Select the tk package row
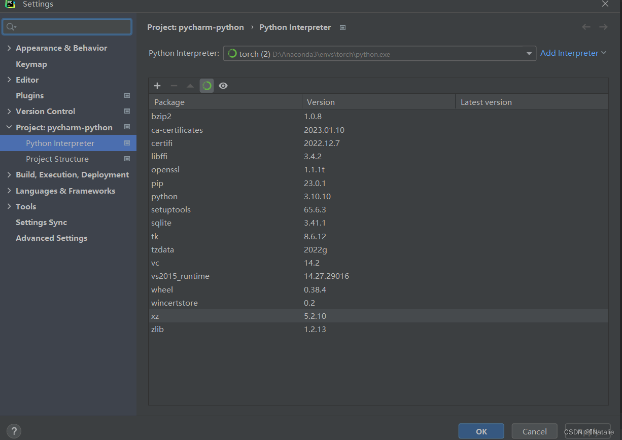The image size is (622, 440). [x=378, y=236]
